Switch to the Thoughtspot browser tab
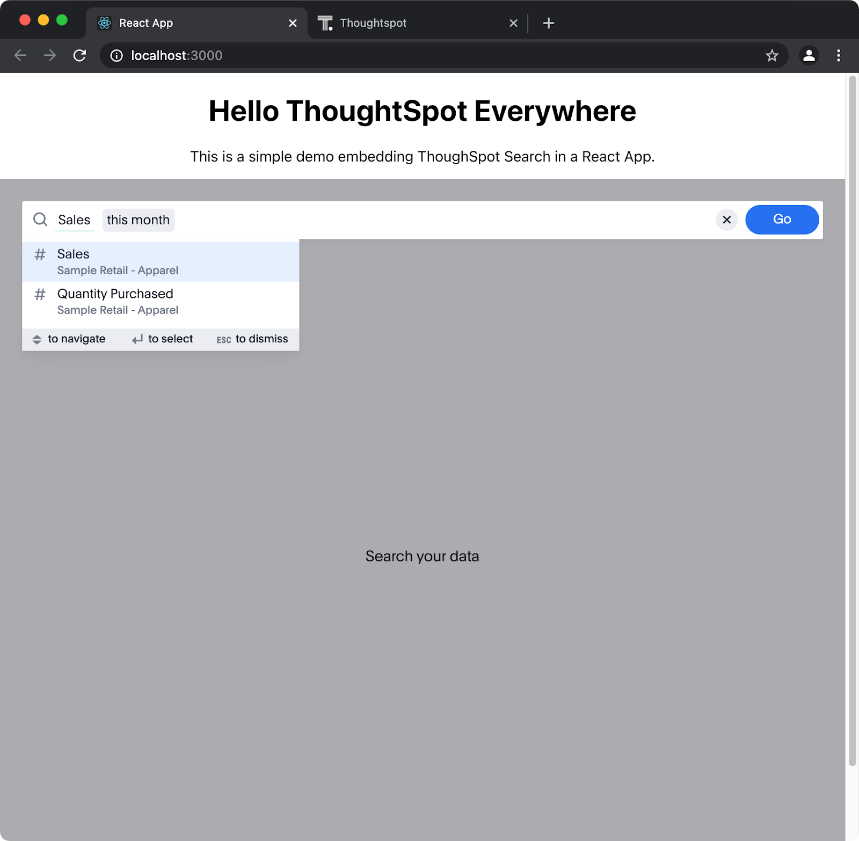This screenshot has width=859, height=841. (373, 23)
